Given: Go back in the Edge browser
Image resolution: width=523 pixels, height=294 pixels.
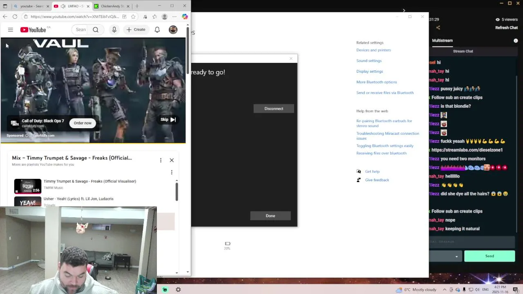Looking at the screenshot, I should click(x=5, y=17).
